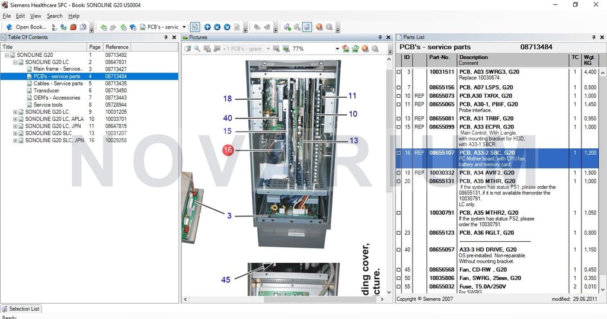Expand the SONOLINE G20 LC, APLA node
Screen dimensions: 607x319
[15, 119]
